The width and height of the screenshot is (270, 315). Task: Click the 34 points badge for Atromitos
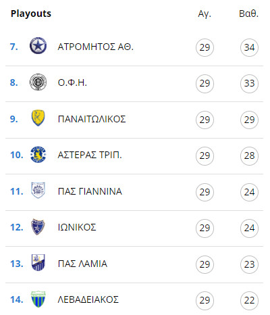pyautogui.click(x=249, y=47)
